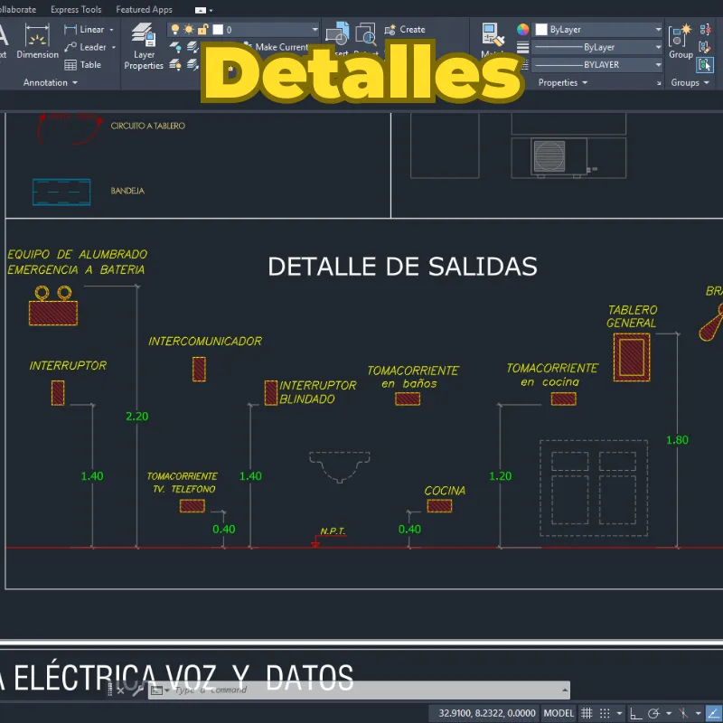The image size is (723, 723).
Task: Click the MODEL button in status bar
Action: [x=558, y=713]
